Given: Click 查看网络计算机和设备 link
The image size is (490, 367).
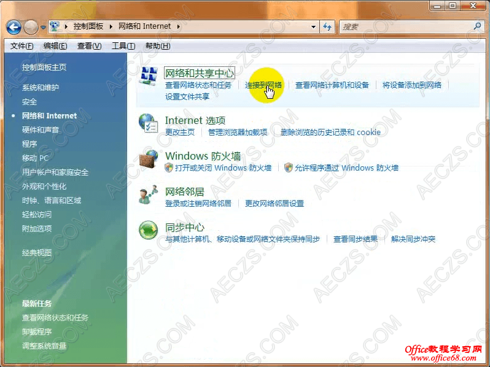Looking at the screenshot, I should (x=332, y=85).
